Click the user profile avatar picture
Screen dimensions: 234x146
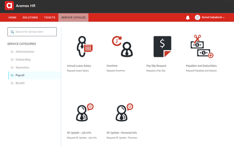coord(197,17)
